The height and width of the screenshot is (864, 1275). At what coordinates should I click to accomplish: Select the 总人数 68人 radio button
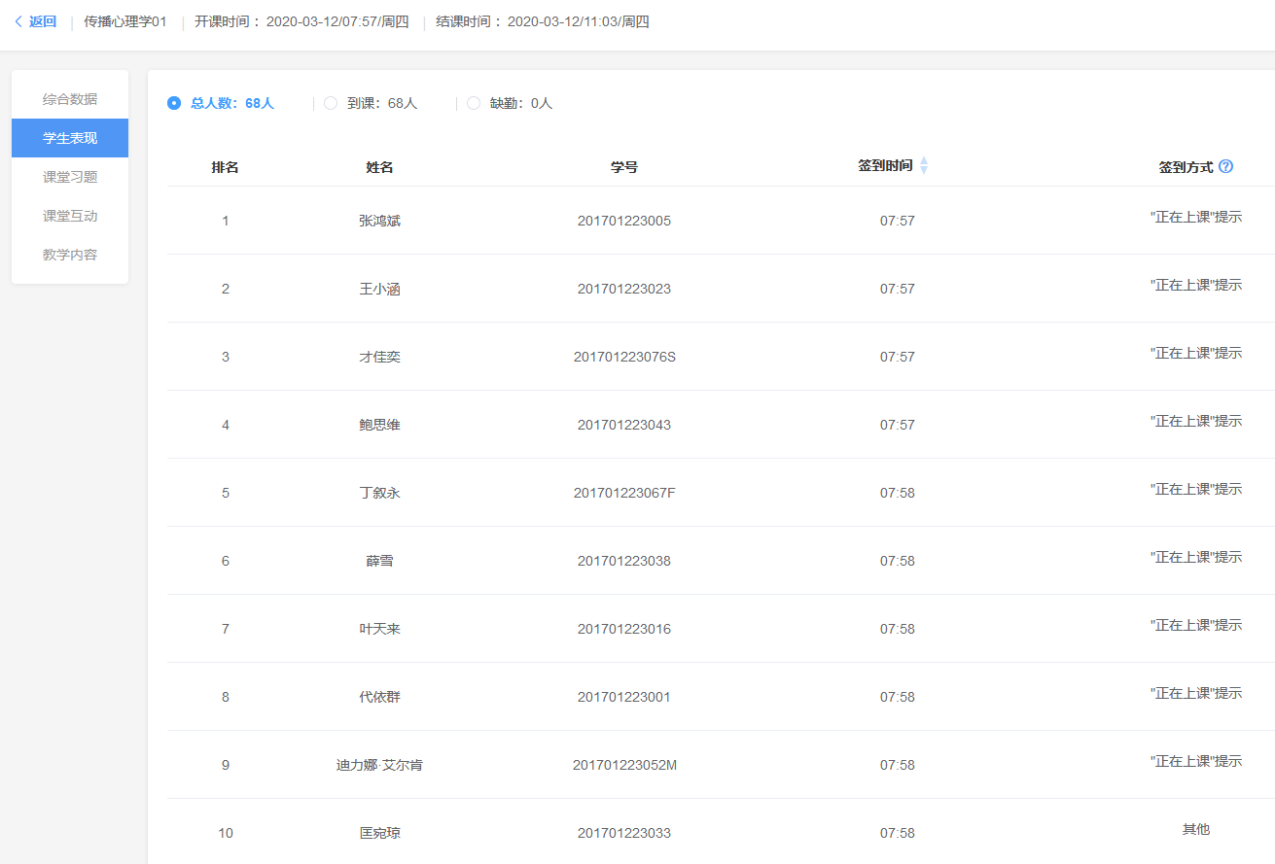point(174,103)
